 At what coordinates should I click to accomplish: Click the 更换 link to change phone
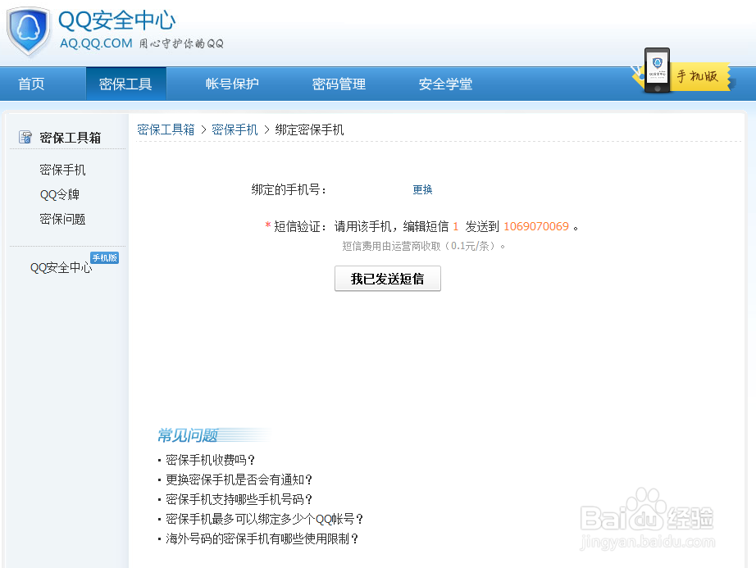click(421, 189)
